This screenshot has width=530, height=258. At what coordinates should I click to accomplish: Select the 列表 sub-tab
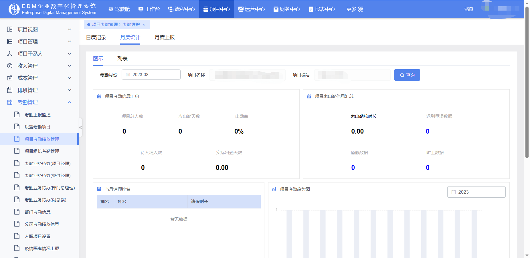click(x=122, y=59)
